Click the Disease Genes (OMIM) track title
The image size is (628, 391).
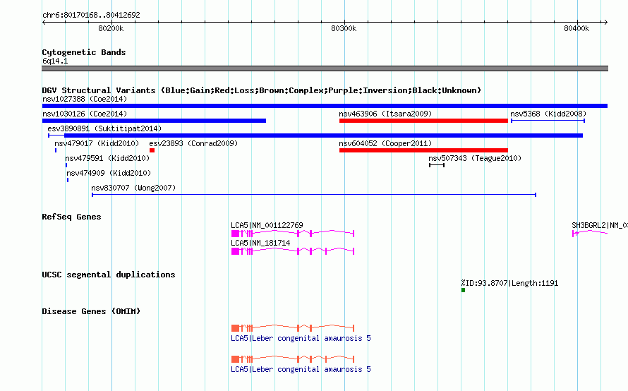pyautogui.click(x=91, y=311)
